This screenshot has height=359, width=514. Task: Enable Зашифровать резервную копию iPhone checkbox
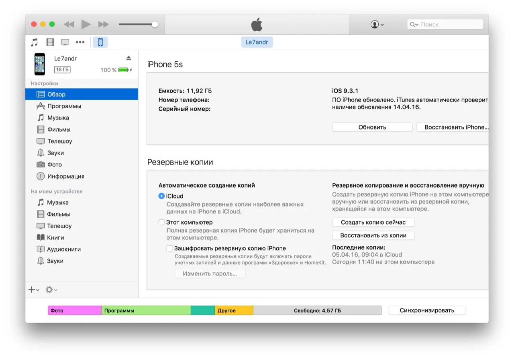pos(170,248)
